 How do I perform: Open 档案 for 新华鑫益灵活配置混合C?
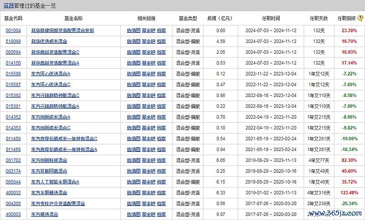(162, 52)
